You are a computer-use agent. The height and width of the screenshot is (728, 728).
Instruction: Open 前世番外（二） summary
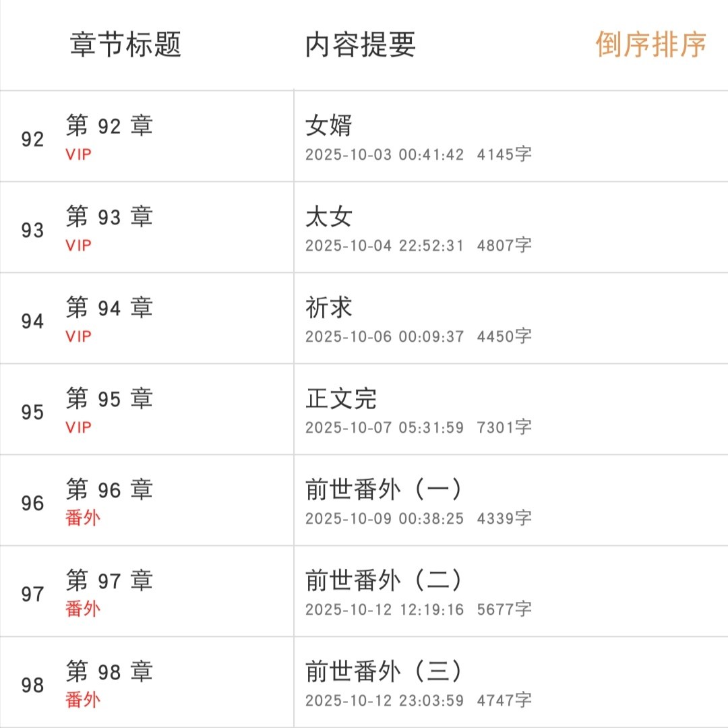click(x=384, y=581)
